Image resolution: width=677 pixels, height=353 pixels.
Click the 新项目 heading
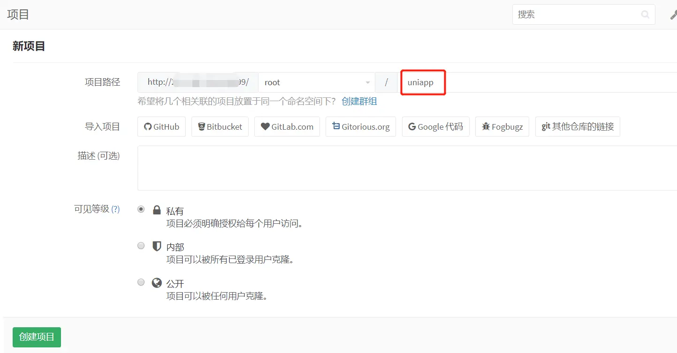[x=29, y=46]
